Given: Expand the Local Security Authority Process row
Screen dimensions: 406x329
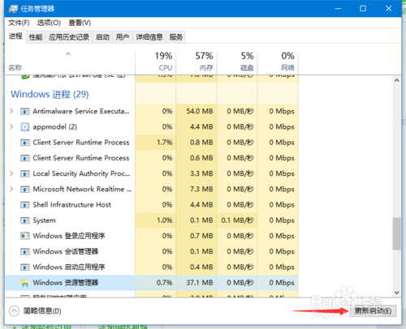Looking at the screenshot, I should (11, 173).
